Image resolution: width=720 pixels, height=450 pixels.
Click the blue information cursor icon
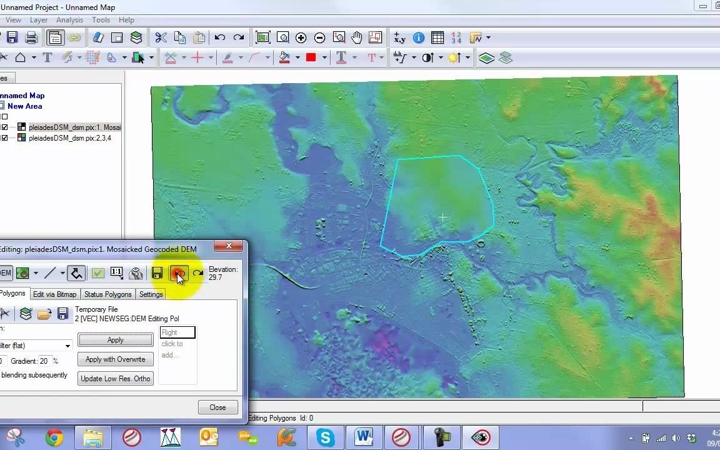click(x=418, y=37)
